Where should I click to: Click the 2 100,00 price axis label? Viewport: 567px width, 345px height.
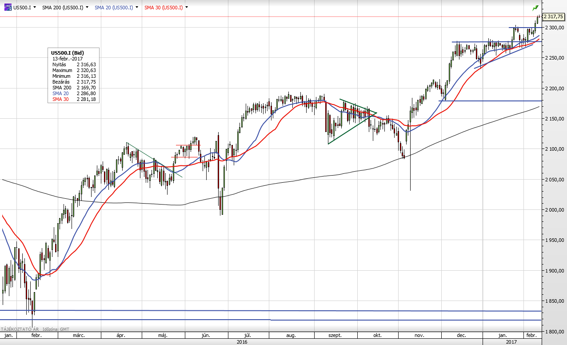555,149
